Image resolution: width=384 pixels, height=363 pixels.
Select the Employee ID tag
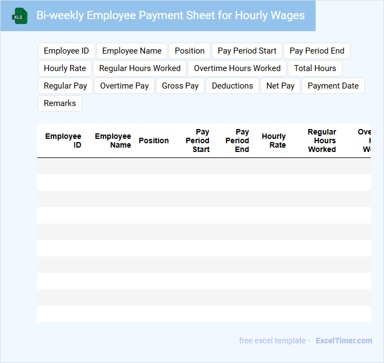(x=66, y=51)
